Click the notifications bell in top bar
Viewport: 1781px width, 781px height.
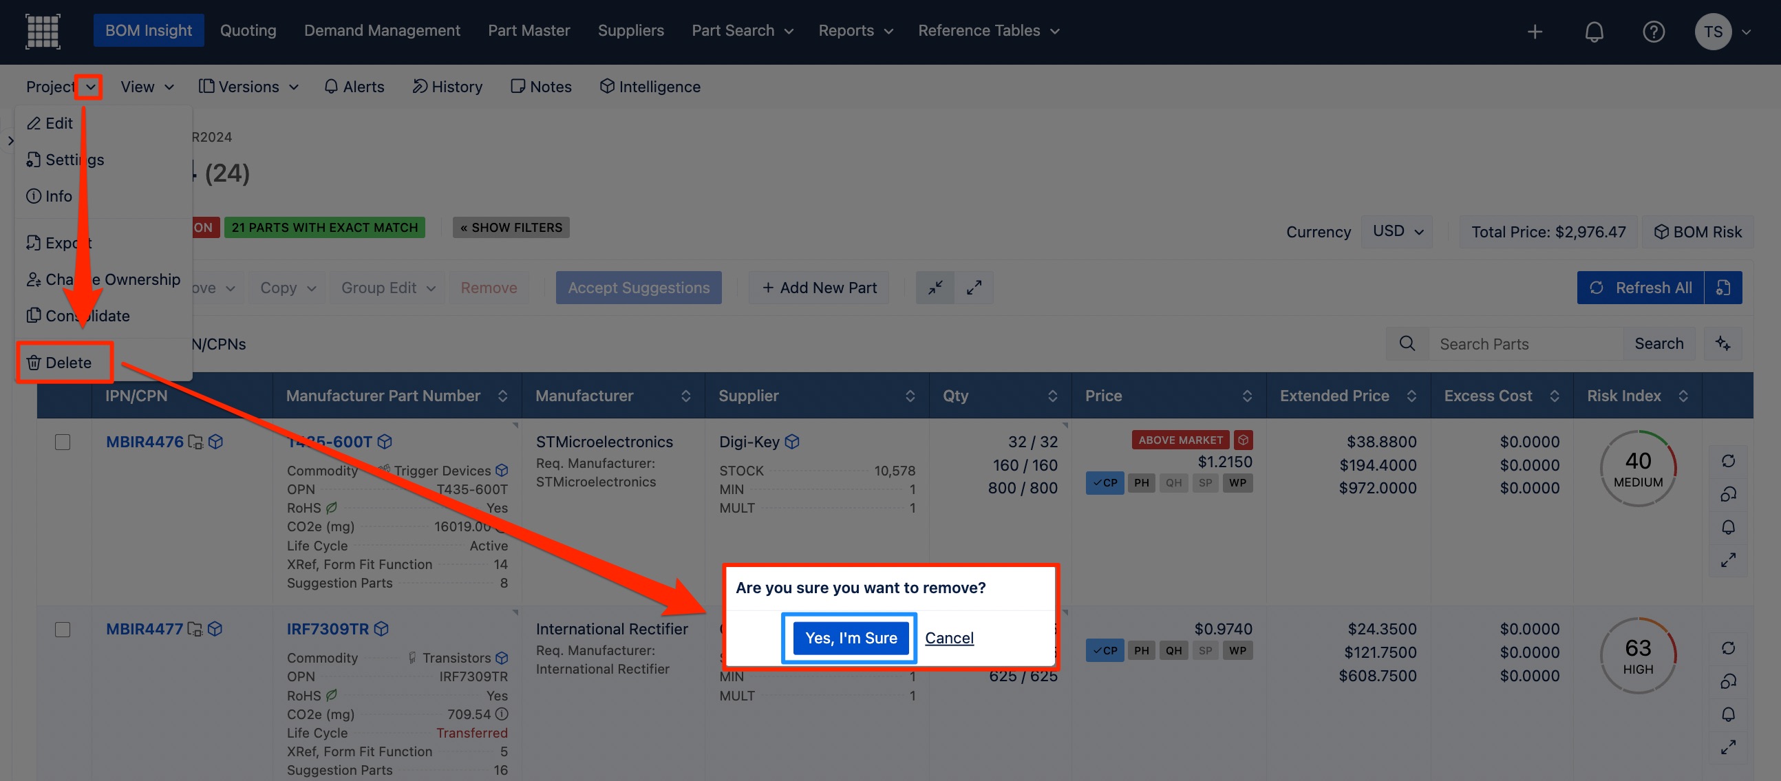1594,31
